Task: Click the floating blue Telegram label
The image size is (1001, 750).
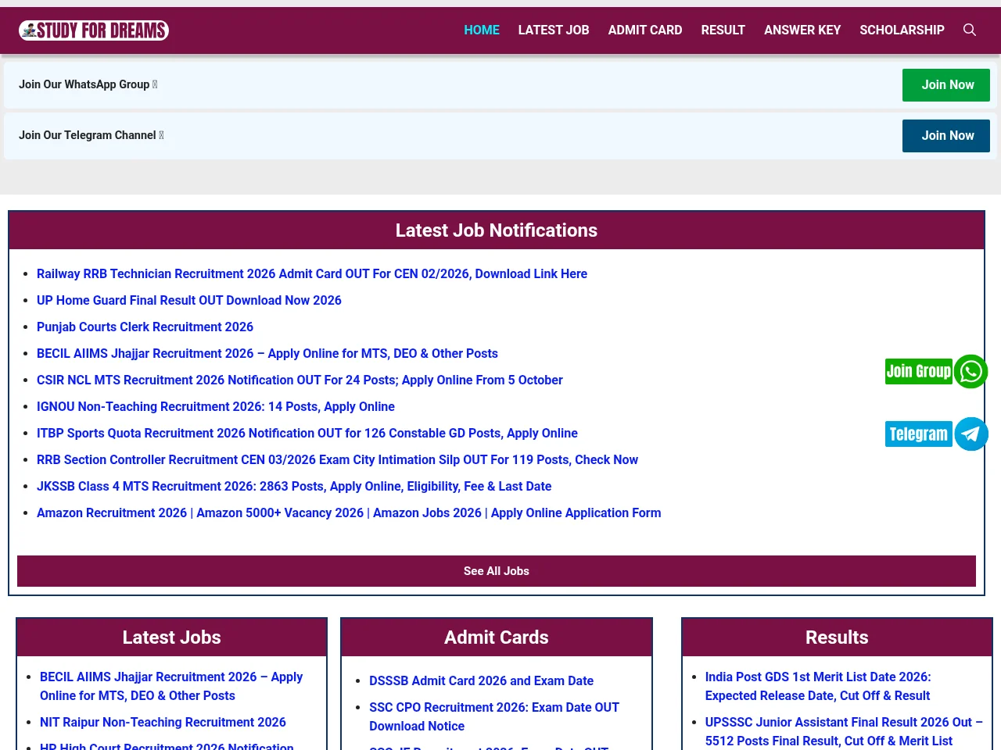Action: (919, 434)
